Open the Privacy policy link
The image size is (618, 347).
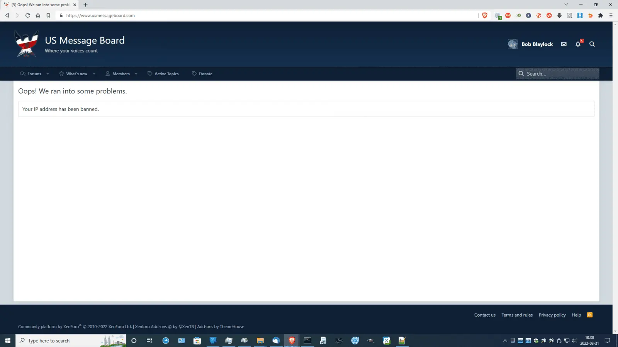point(552,315)
